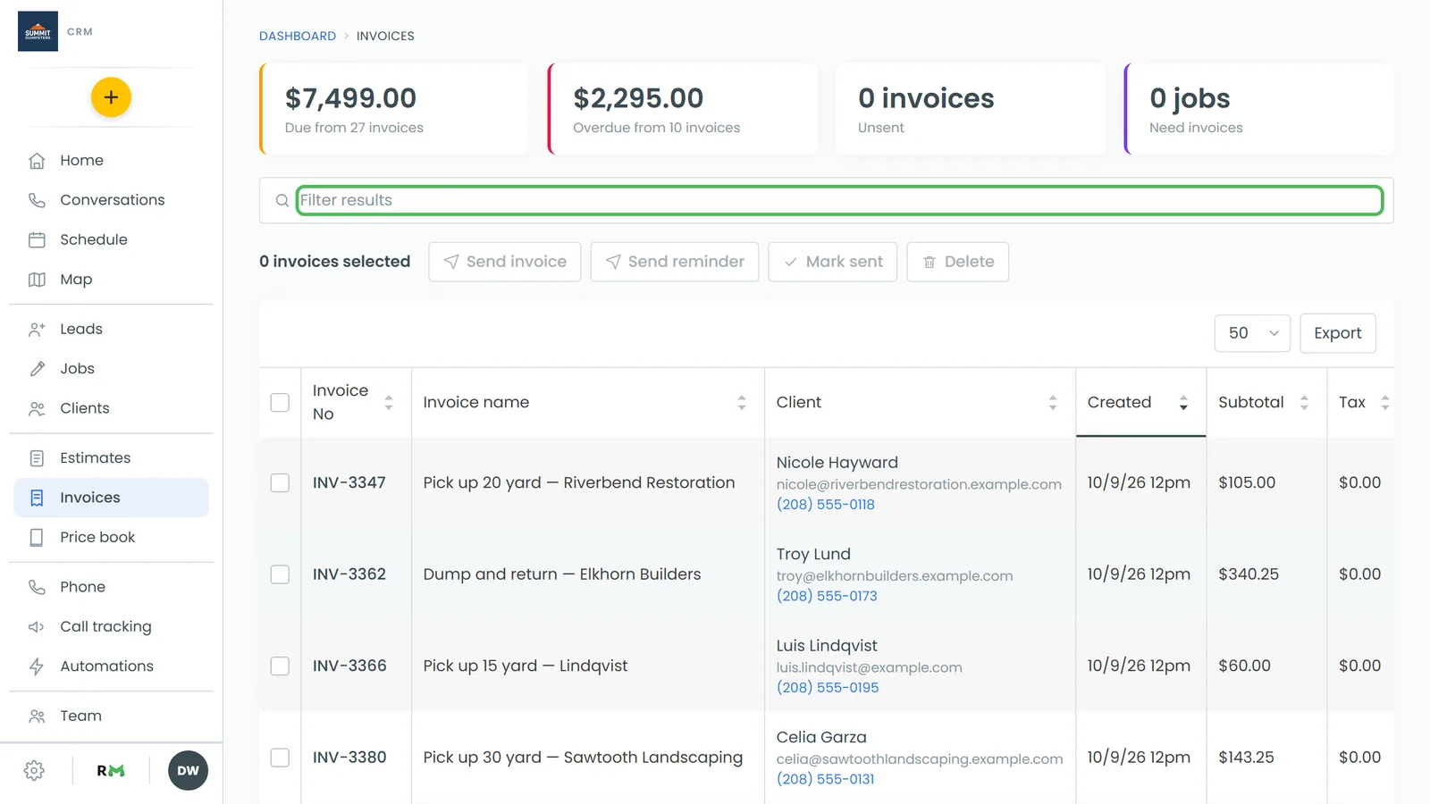The width and height of the screenshot is (1430, 804).
Task: Mark the INV-3380 checkbox
Action: [x=280, y=758]
